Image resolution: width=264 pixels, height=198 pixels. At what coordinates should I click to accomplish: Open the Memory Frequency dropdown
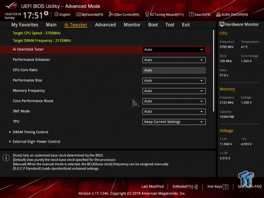174,91
